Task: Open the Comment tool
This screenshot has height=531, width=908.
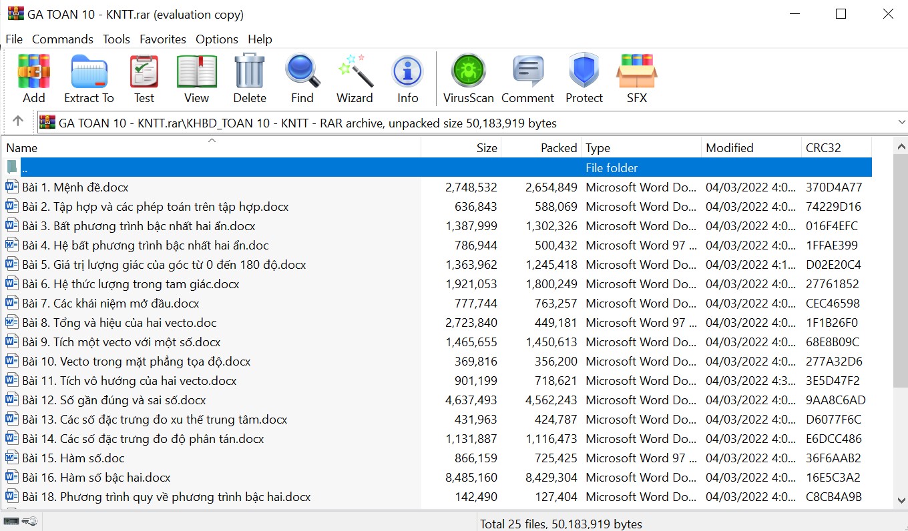Action: [x=527, y=79]
